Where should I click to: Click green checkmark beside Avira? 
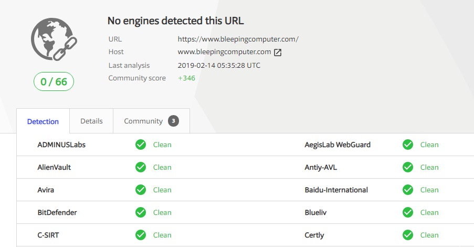[x=141, y=190]
